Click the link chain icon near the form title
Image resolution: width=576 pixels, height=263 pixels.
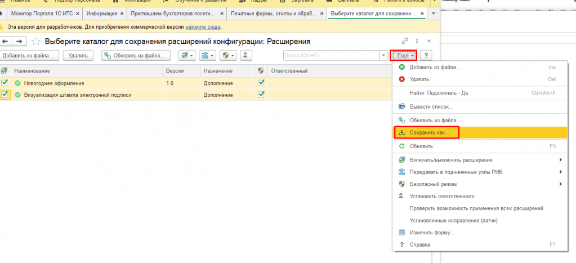click(x=405, y=41)
